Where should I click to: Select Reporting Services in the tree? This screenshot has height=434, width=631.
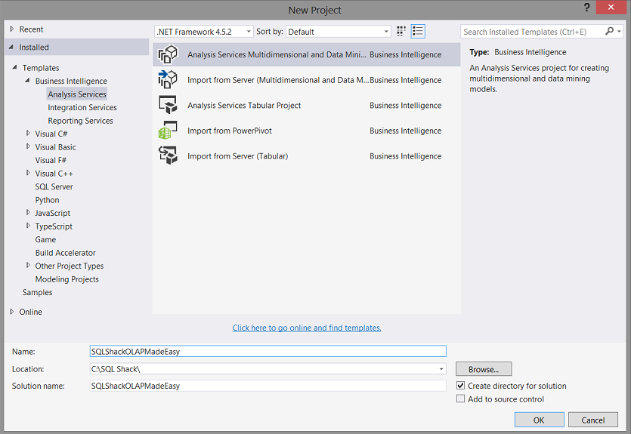click(x=80, y=121)
